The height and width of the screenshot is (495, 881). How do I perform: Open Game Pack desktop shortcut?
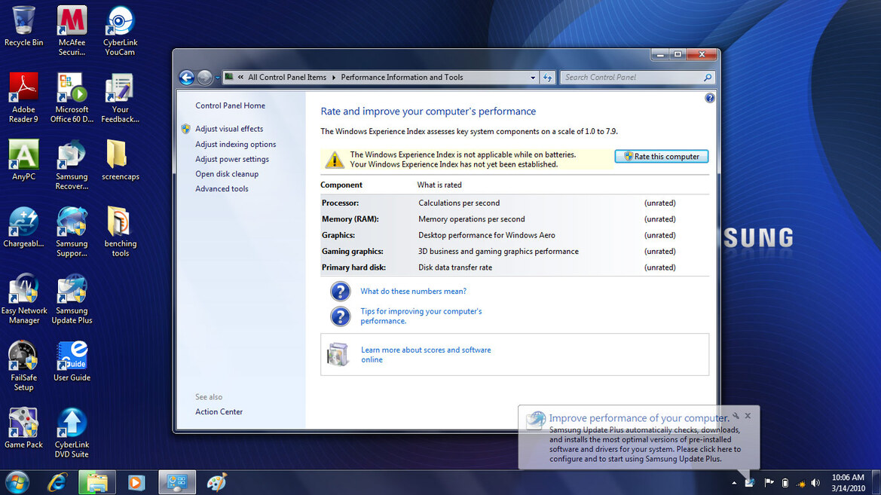(x=23, y=428)
